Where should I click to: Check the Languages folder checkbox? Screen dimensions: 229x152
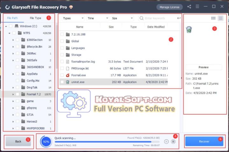tap(62, 48)
